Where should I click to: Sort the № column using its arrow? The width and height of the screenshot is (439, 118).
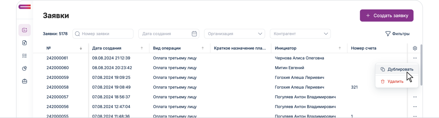click(x=81, y=48)
